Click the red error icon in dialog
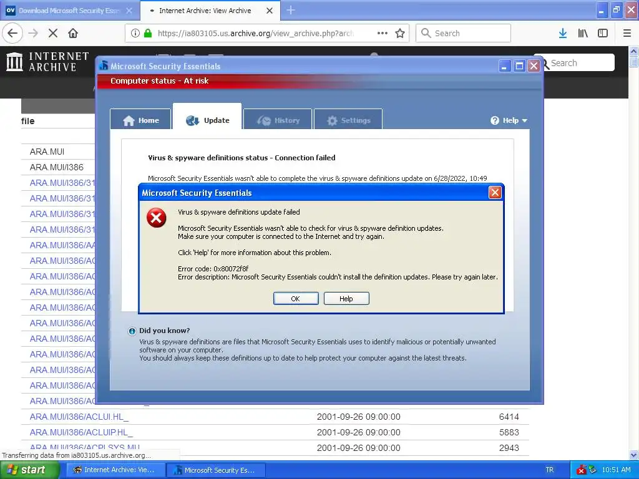Viewport: 639px width, 479px height. pyautogui.click(x=157, y=218)
